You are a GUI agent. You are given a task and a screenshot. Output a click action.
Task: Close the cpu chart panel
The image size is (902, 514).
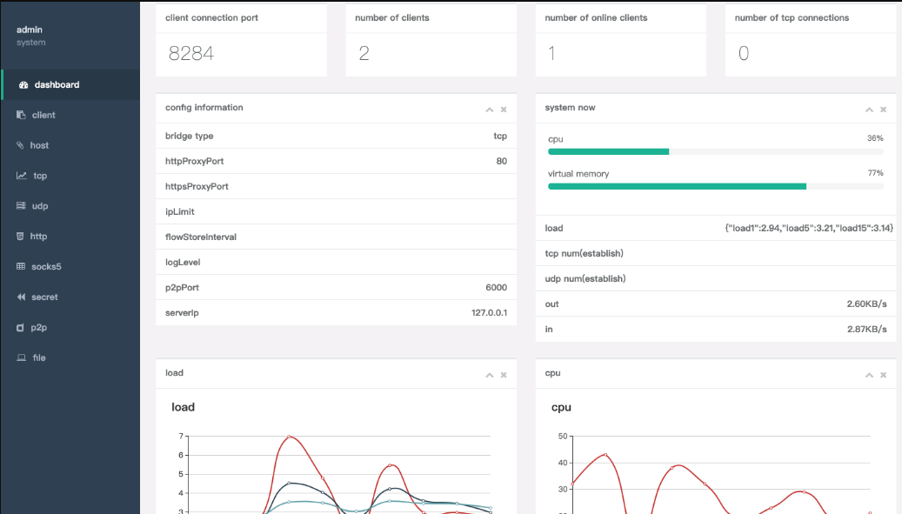(x=883, y=375)
